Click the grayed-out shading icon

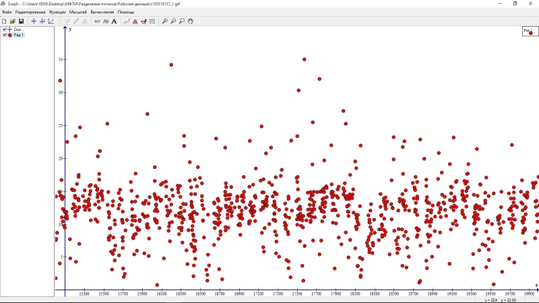[x=85, y=22]
